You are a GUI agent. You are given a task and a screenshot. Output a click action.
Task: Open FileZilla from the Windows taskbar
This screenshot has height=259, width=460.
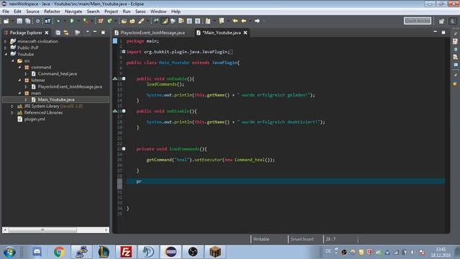[126, 252]
